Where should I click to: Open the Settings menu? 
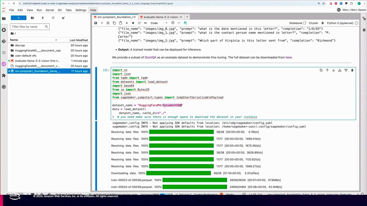coord(81,10)
